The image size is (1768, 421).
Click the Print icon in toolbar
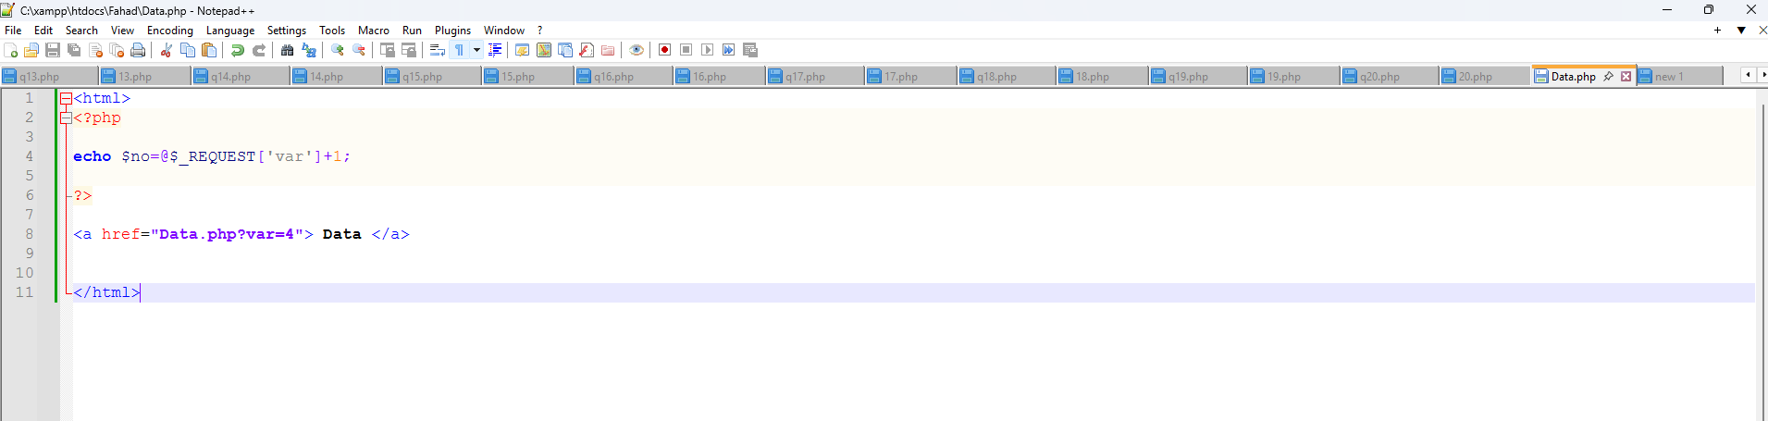pos(138,50)
